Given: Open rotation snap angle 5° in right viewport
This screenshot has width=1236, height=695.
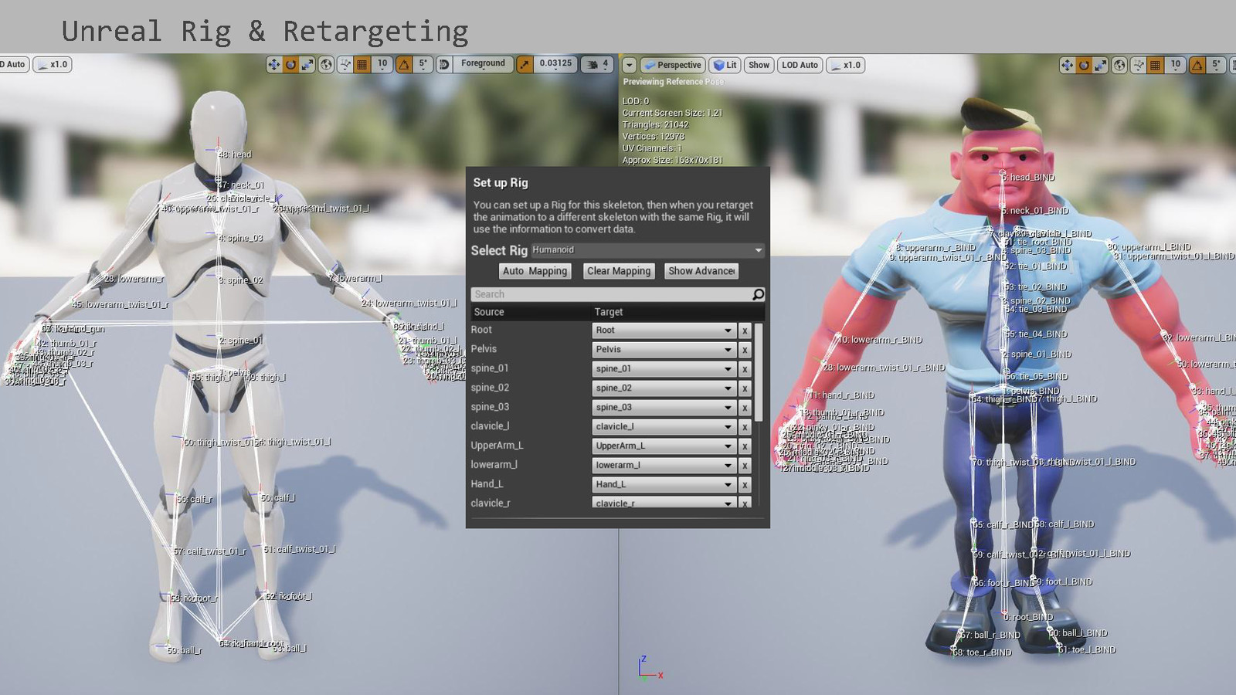Looking at the screenshot, I should 1216,66.
